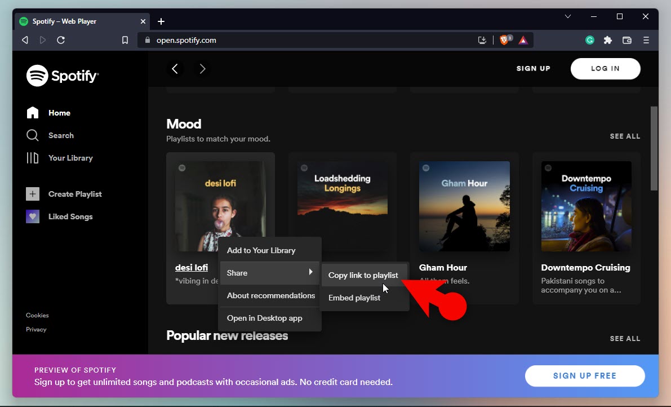This screenshot has height=407, width=671.
Task: Open the Brave Shields lion icon
Action: coord(505,40)
